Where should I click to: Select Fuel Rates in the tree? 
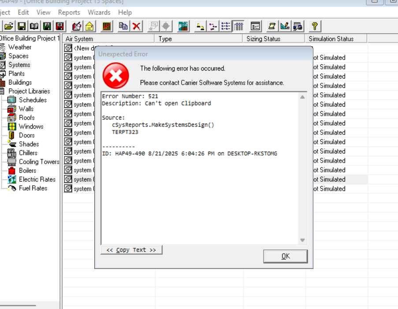(x=33, y=188)
